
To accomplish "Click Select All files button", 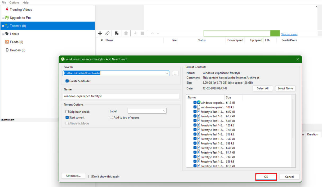I will coord(263,88).
